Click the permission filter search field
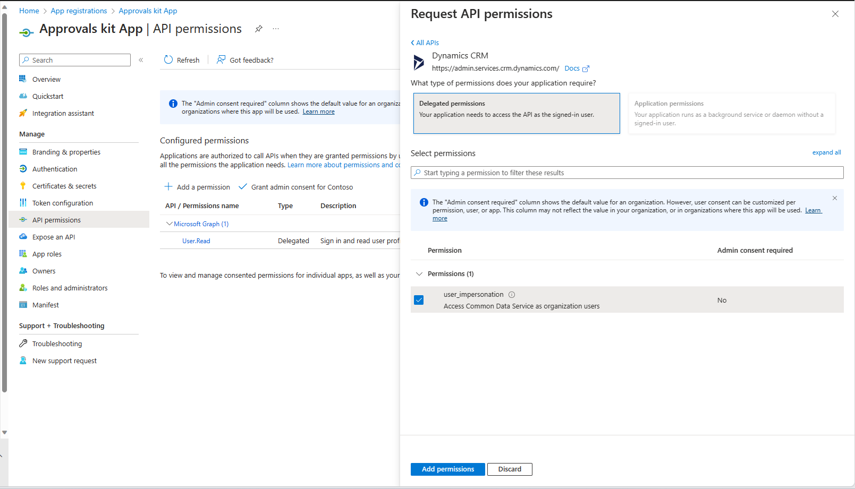 (627, 173)
